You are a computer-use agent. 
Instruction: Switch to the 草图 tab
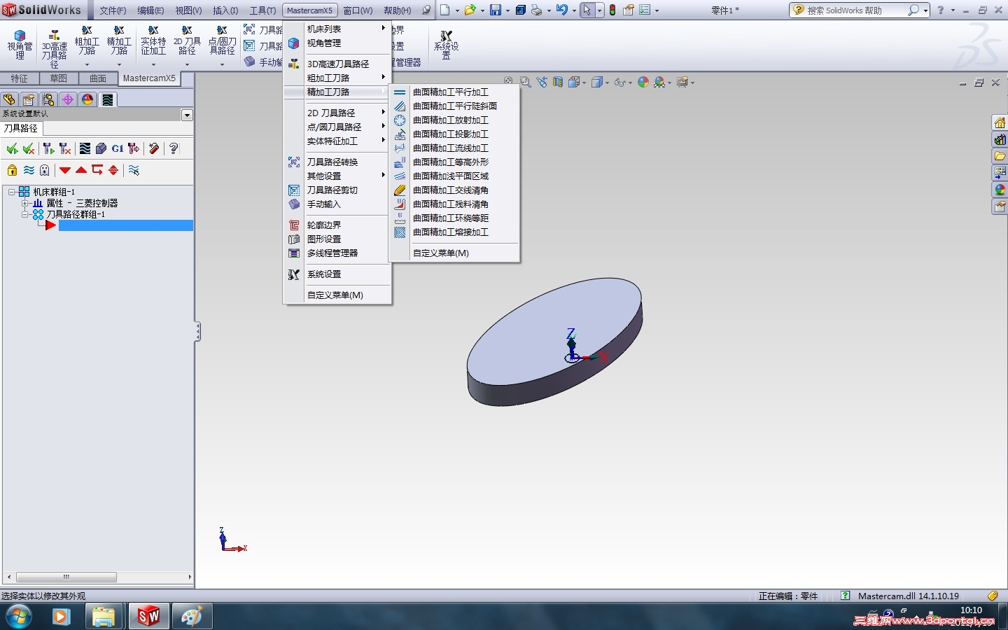[59, 78]
